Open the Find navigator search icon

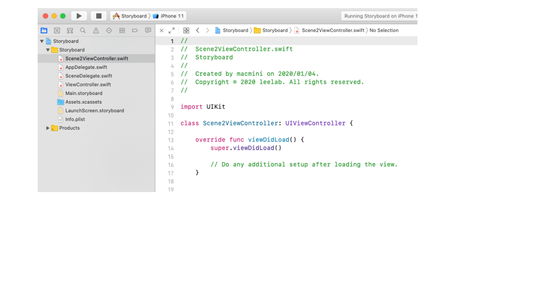pyautogui.click(x=83, y=30)
